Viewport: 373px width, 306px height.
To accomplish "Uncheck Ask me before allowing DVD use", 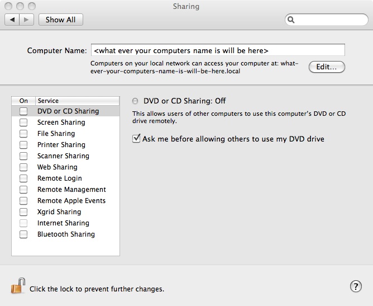I will pyautogui.click(x=136, y=139).
